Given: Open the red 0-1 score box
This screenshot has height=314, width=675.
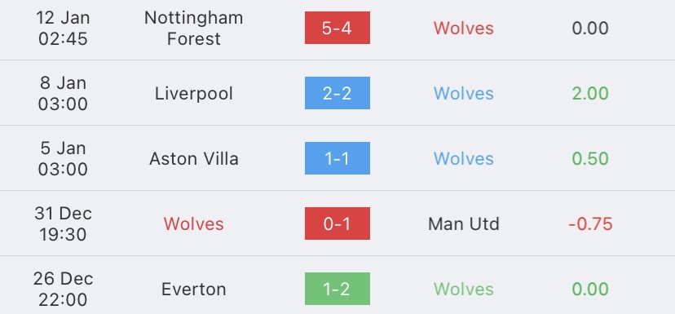Looking at the screenshot, I should [337, 223].
